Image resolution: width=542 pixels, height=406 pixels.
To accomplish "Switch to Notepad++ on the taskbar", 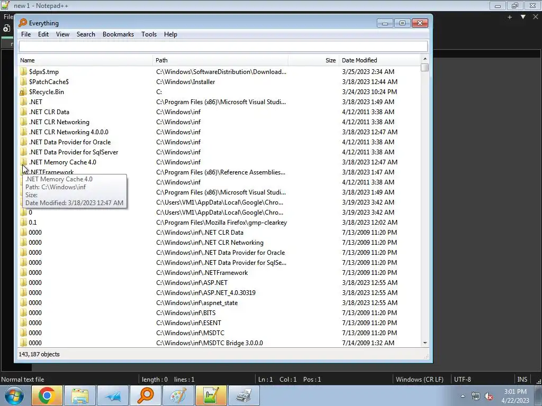I will pos(211,395).
